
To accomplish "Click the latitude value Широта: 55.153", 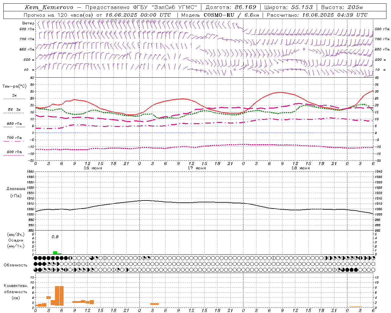I will point(289,8).
